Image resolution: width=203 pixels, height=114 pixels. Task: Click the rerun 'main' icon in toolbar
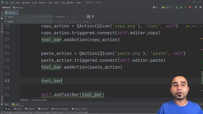click(177, 8)
